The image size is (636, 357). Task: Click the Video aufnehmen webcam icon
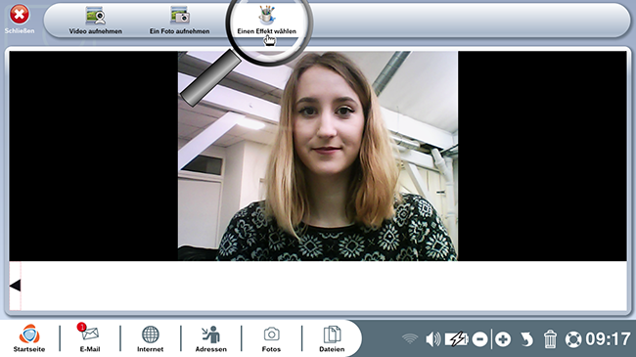[96, 17]
